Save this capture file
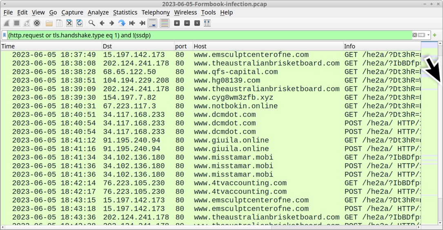The height and width of the screenshot is (230, 443). coord(59,23)
